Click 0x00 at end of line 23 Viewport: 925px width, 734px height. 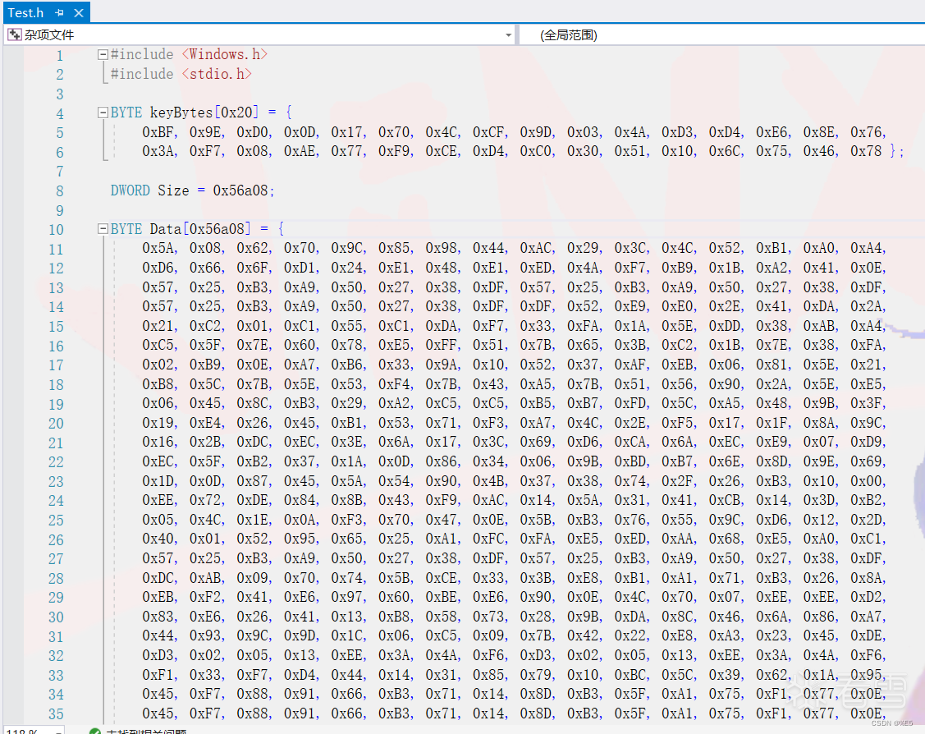(866, 481)
